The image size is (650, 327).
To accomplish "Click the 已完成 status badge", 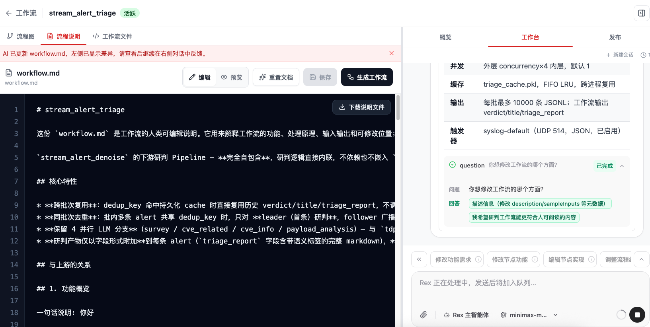I will [x=605, y=166].
